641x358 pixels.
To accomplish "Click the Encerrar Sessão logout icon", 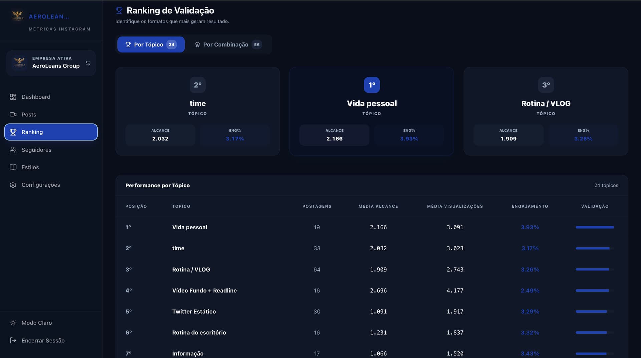I will (13, 340).
